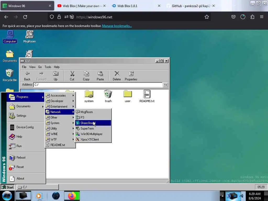Image resolution: width=268 pixels, height=201 pixels.
Task: Choose Reboot in the Start menu
Action: click(x=26, y=157)
